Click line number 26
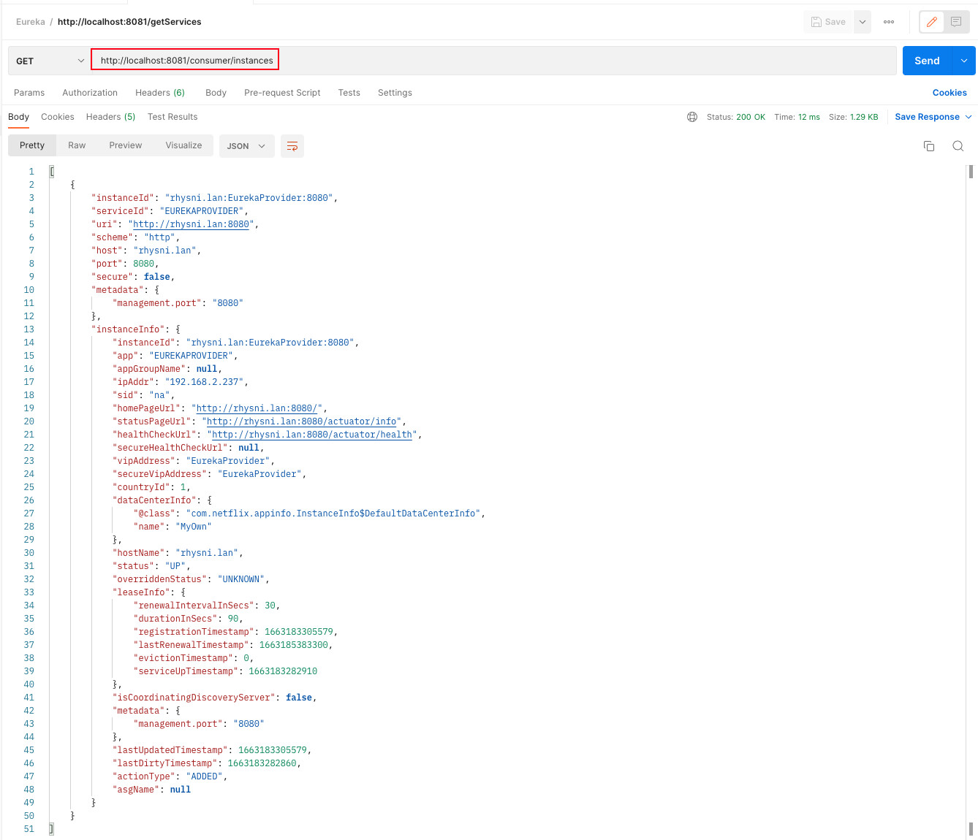 [29, 500]
